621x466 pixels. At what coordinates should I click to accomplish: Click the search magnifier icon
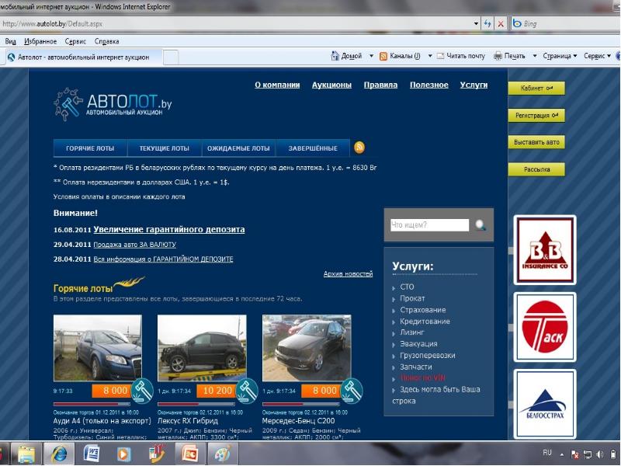click(480, 225)
